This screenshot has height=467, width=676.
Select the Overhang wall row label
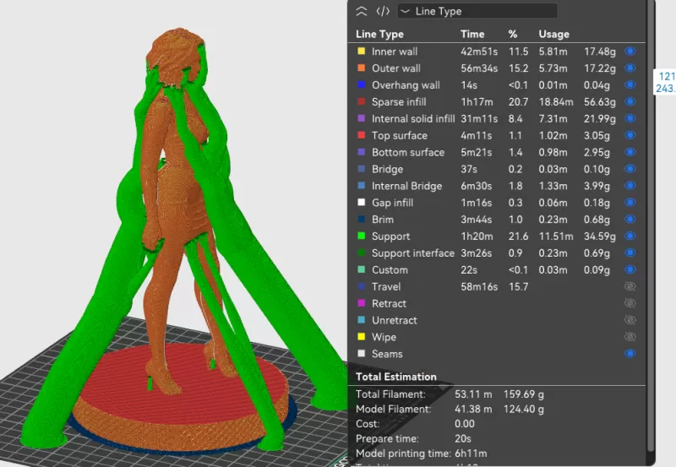tap(406, 85)
